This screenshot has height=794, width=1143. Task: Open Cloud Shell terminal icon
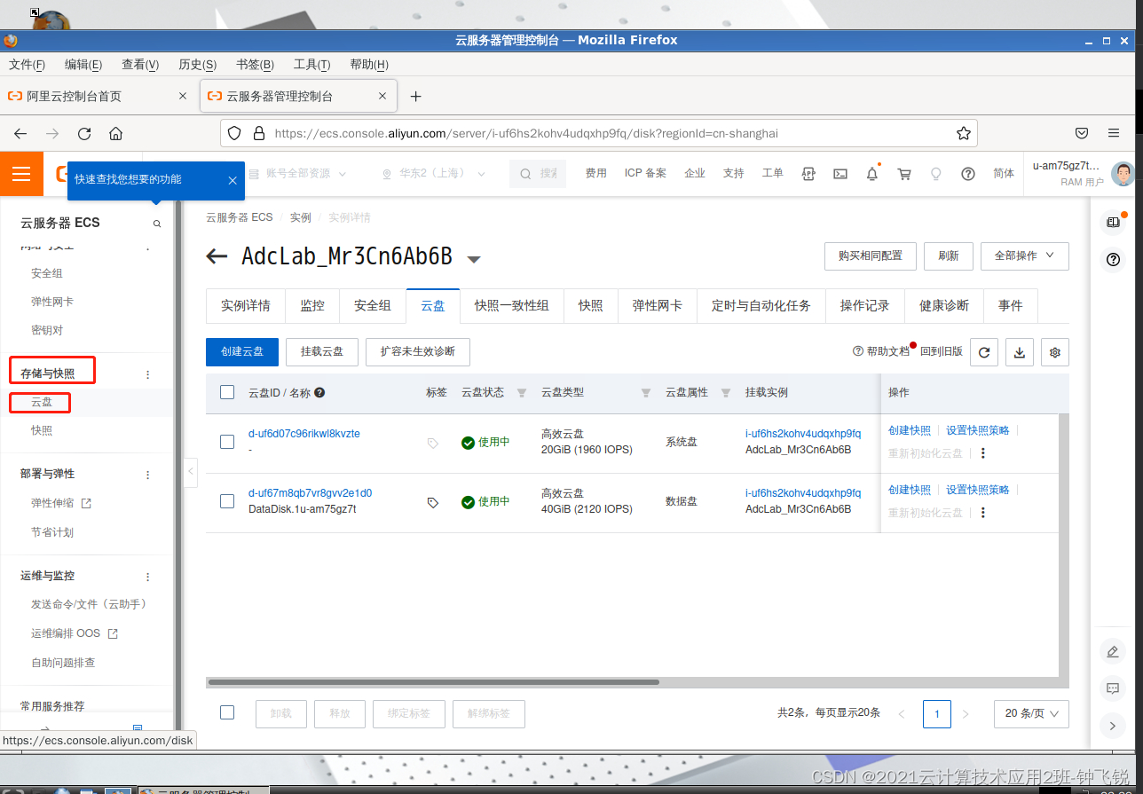(x=840, y=174)
